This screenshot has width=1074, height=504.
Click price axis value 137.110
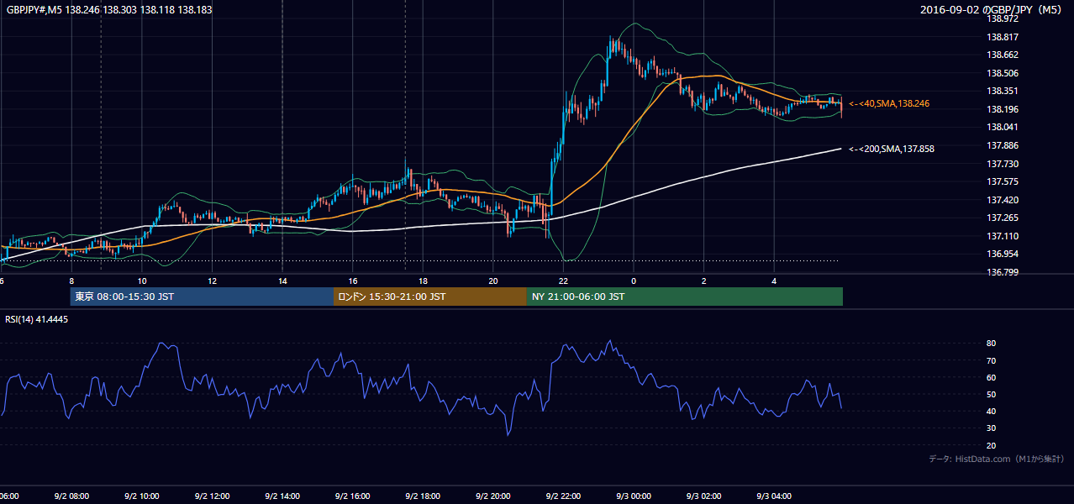click(x=1004, y=236)
